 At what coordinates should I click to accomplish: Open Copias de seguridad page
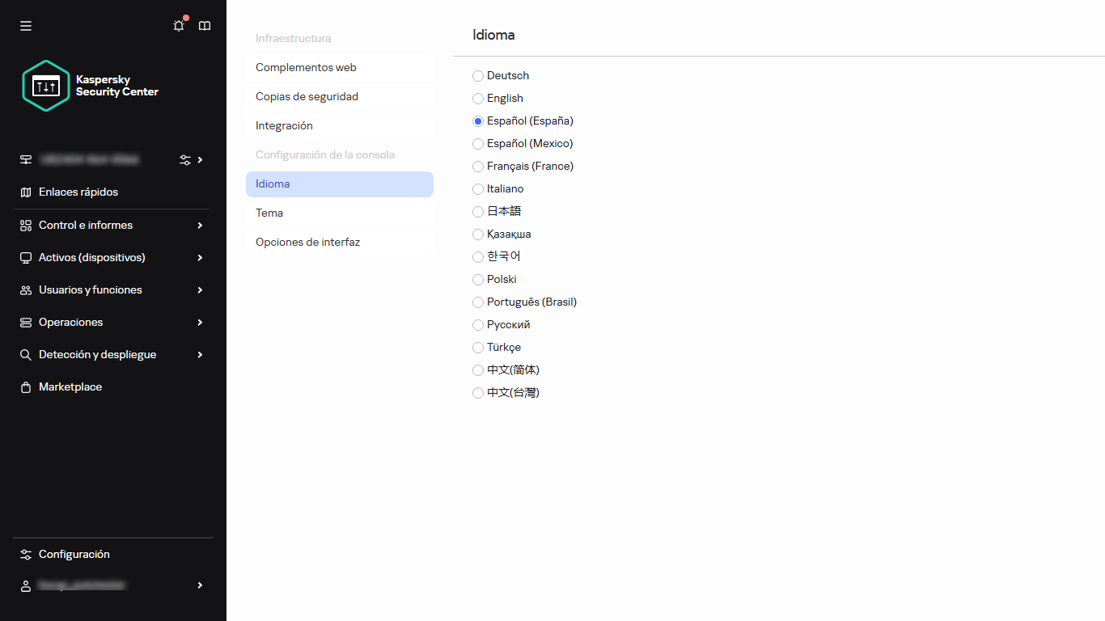(x=340, y=97)
